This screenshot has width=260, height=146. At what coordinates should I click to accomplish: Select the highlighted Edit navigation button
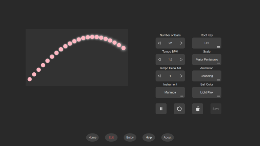point(111,138)
